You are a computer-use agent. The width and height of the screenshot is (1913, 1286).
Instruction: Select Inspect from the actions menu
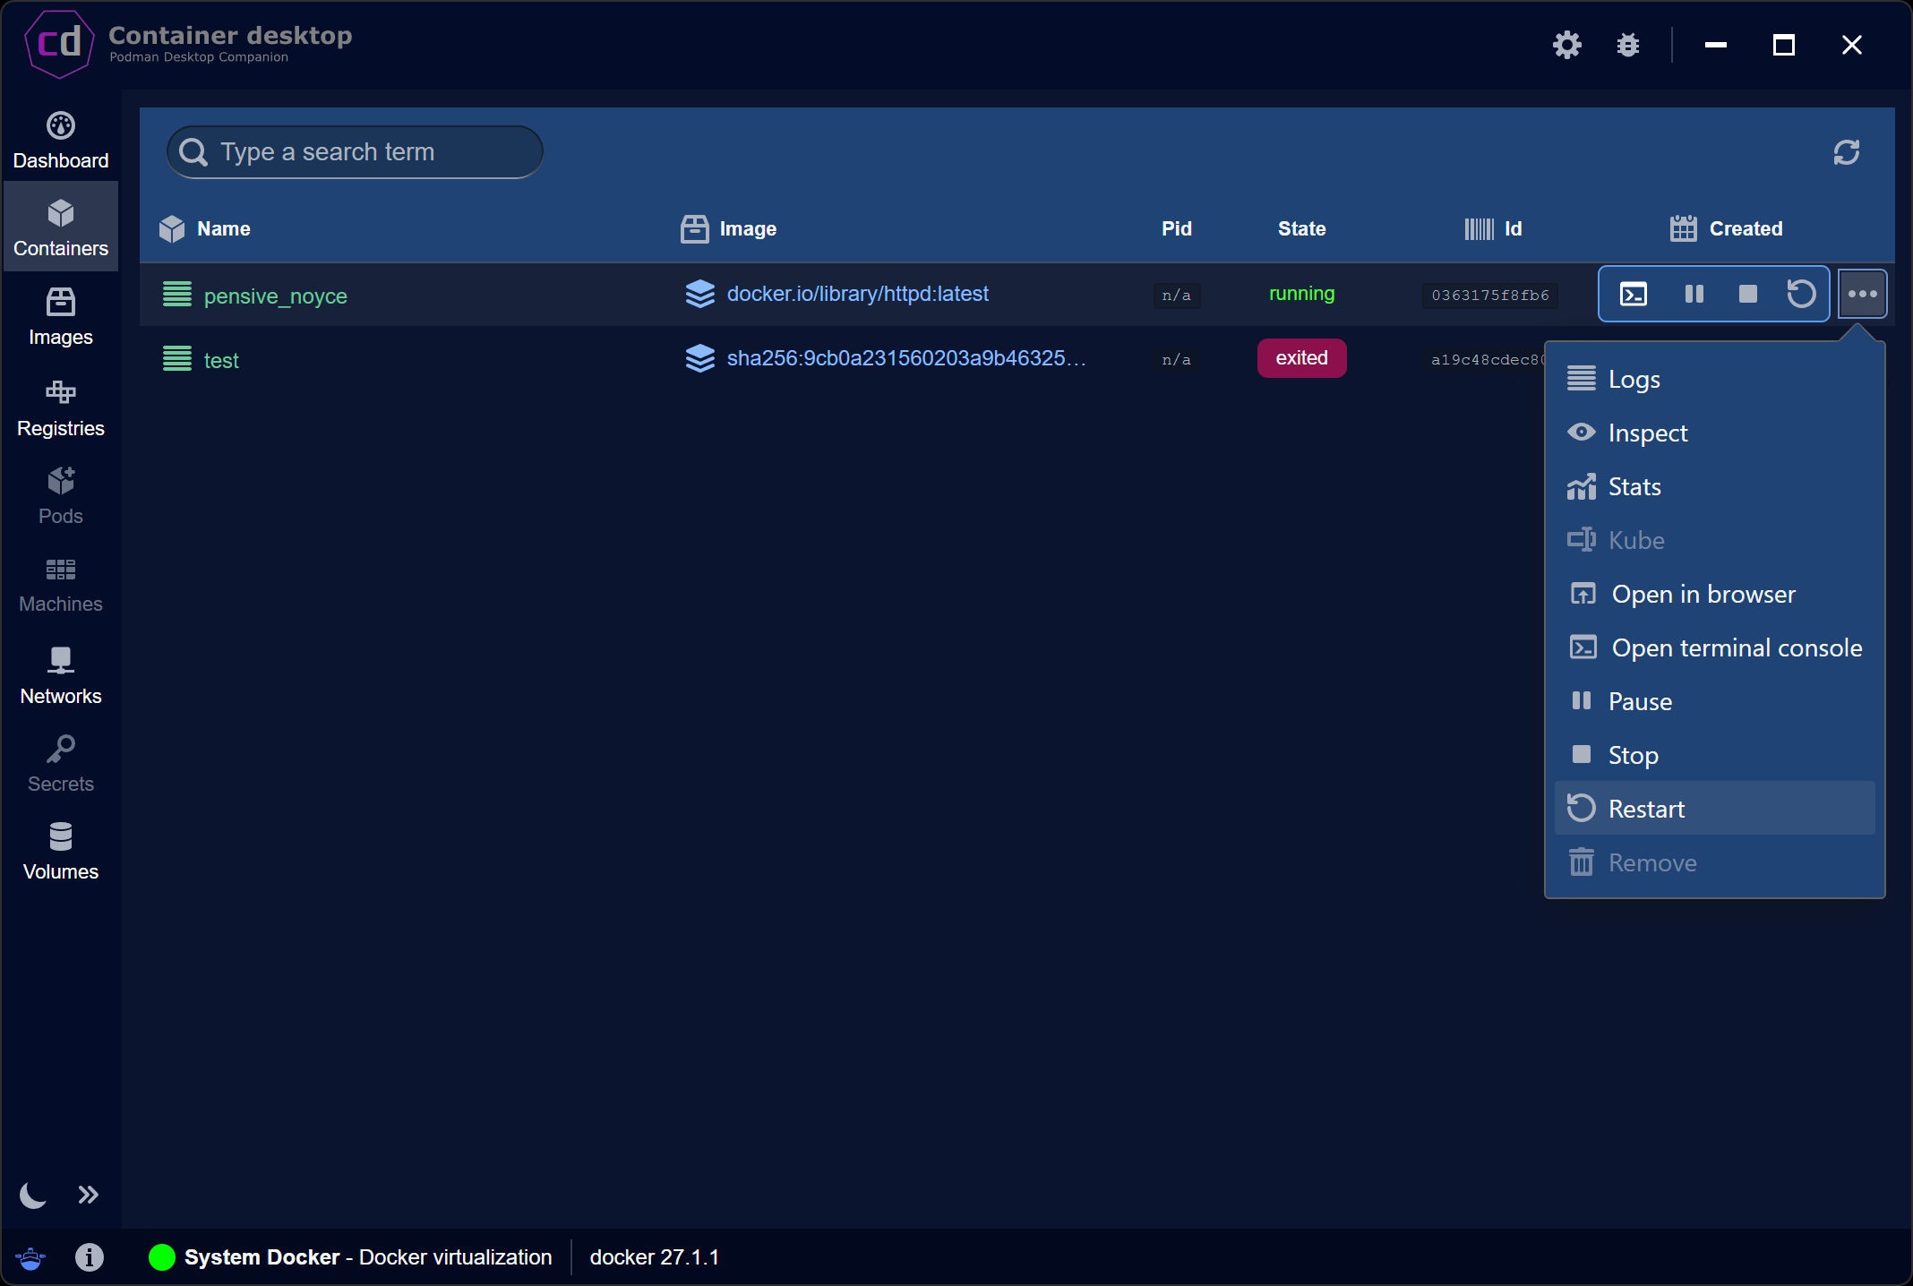pos(1647,433)
